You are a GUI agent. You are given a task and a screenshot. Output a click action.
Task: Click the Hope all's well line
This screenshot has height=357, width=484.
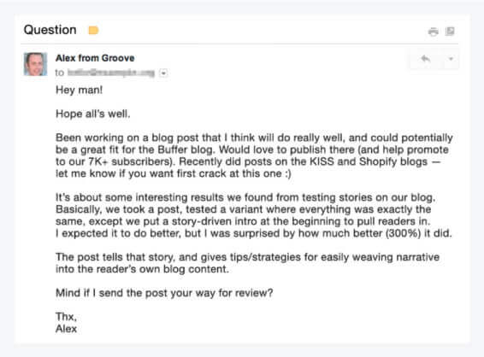coord(93,114)
